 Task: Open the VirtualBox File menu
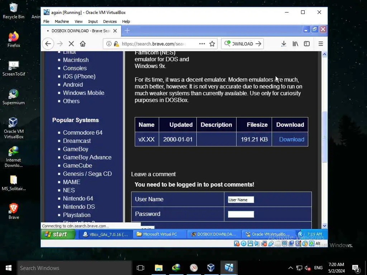pos(46,21)
